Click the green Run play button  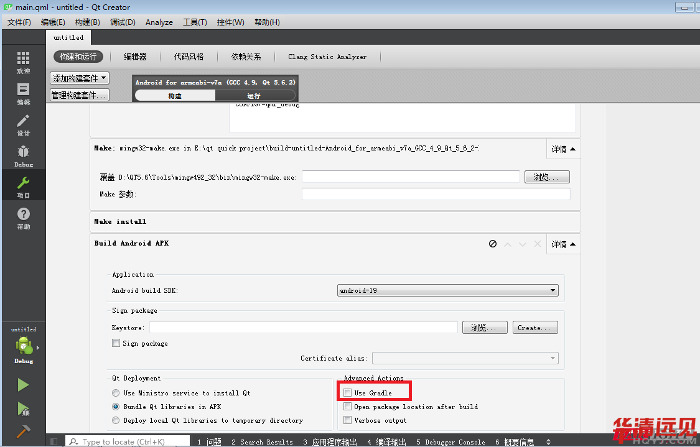coord(23,385)
